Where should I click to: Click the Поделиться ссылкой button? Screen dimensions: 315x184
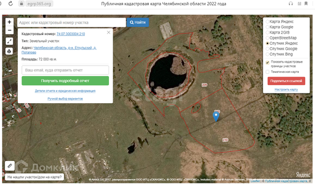(x=286, y=81)
